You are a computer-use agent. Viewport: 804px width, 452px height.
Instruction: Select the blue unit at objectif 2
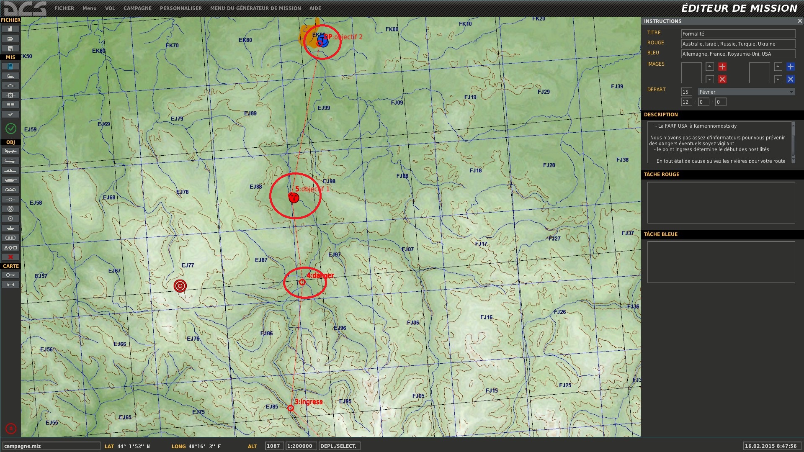pos(322,41)
